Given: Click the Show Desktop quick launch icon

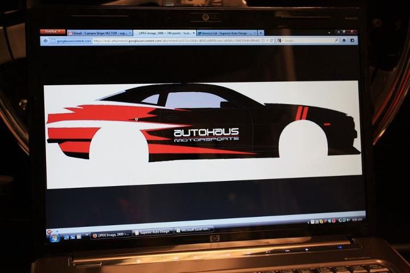Looking at the screenshot, I should 67,238.
